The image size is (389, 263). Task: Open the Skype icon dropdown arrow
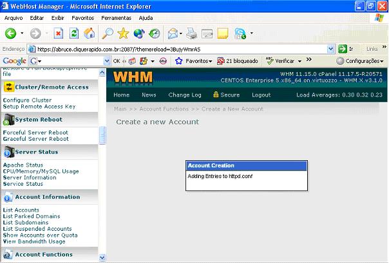(252, 33)
